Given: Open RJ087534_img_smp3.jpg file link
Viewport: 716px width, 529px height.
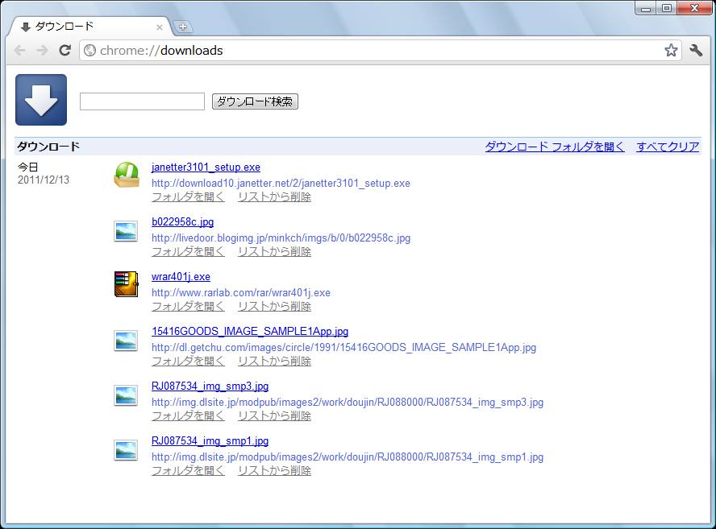Looking at the screenshot, I should 210,386.
